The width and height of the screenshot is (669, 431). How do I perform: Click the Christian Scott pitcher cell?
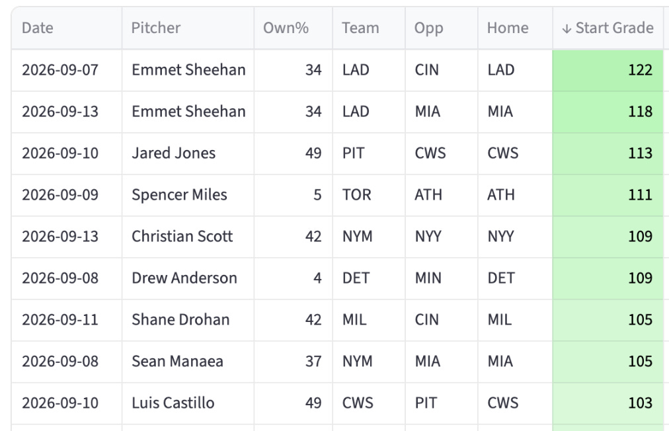click(x=188, y=237)
